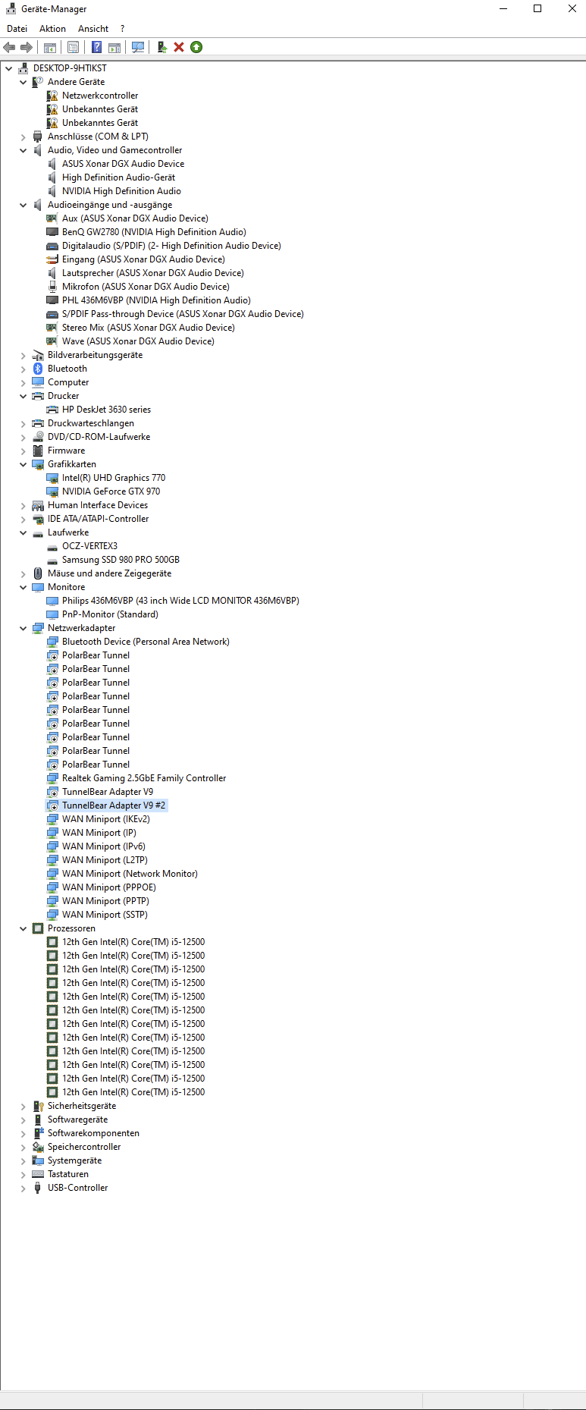
Task: Click the Back arrow in the toolbar
Action: pyautogui.click(x=9, y=47)
